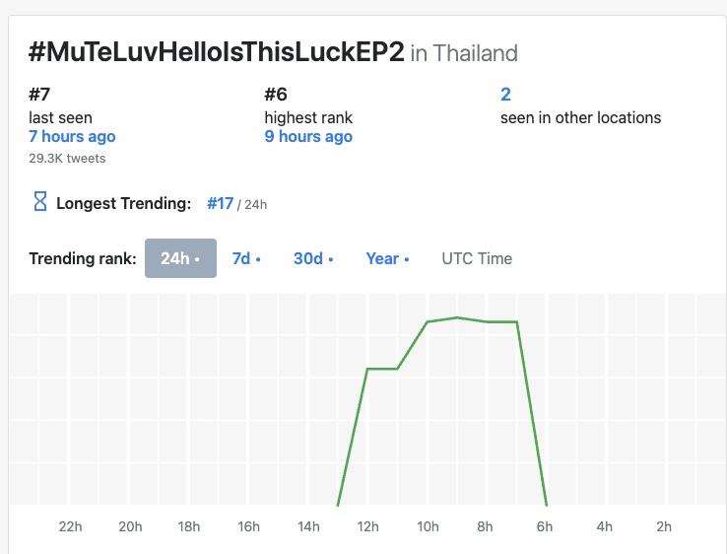Click the 22h label on the time axis
This screenshot has height=554, width=727.
click(70, 526)
